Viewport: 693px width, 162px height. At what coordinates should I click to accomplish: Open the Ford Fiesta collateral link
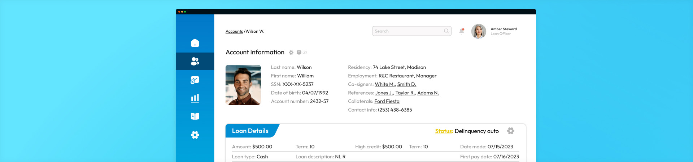(x=387, y=102)
